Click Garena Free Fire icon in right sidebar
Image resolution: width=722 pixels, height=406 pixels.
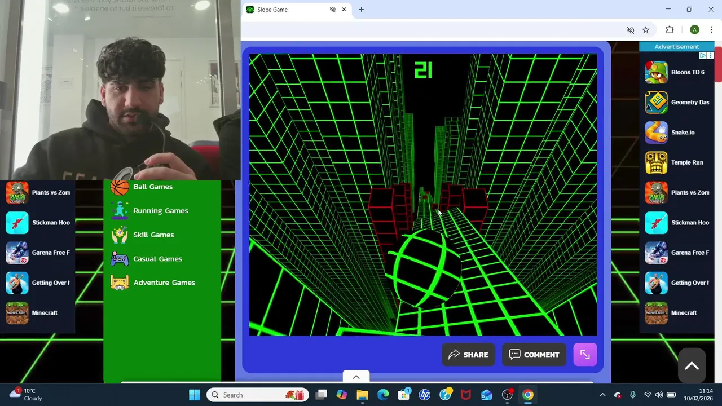(x=656, y=253)
